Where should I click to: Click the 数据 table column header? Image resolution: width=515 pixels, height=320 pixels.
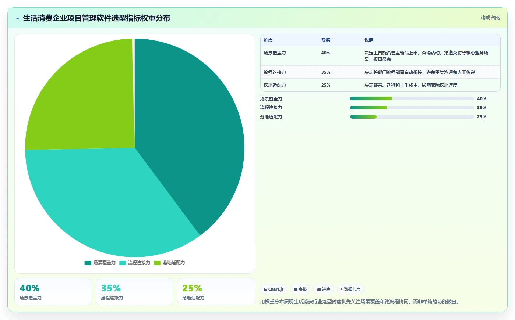[325, 40]
